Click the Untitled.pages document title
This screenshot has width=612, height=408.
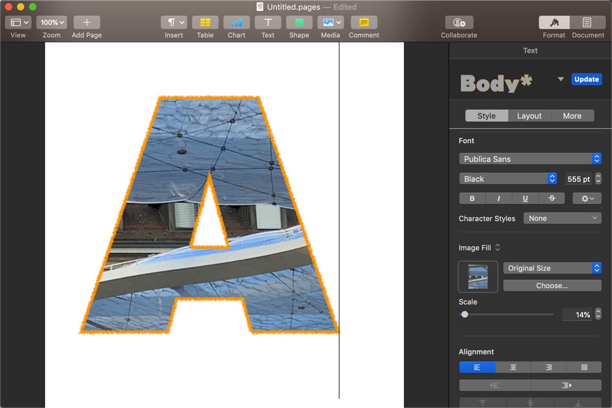[294, 7]
